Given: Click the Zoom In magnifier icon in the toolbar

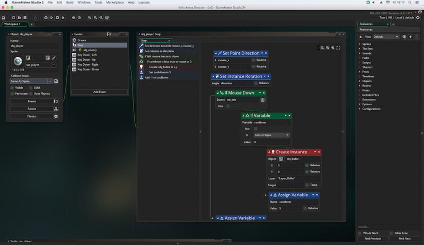Looking at the screenshot, I should coord(89,17).
